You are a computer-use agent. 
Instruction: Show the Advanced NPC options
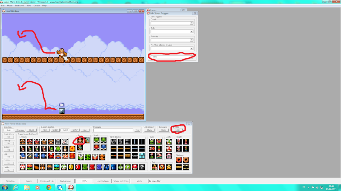click(150, 130)
